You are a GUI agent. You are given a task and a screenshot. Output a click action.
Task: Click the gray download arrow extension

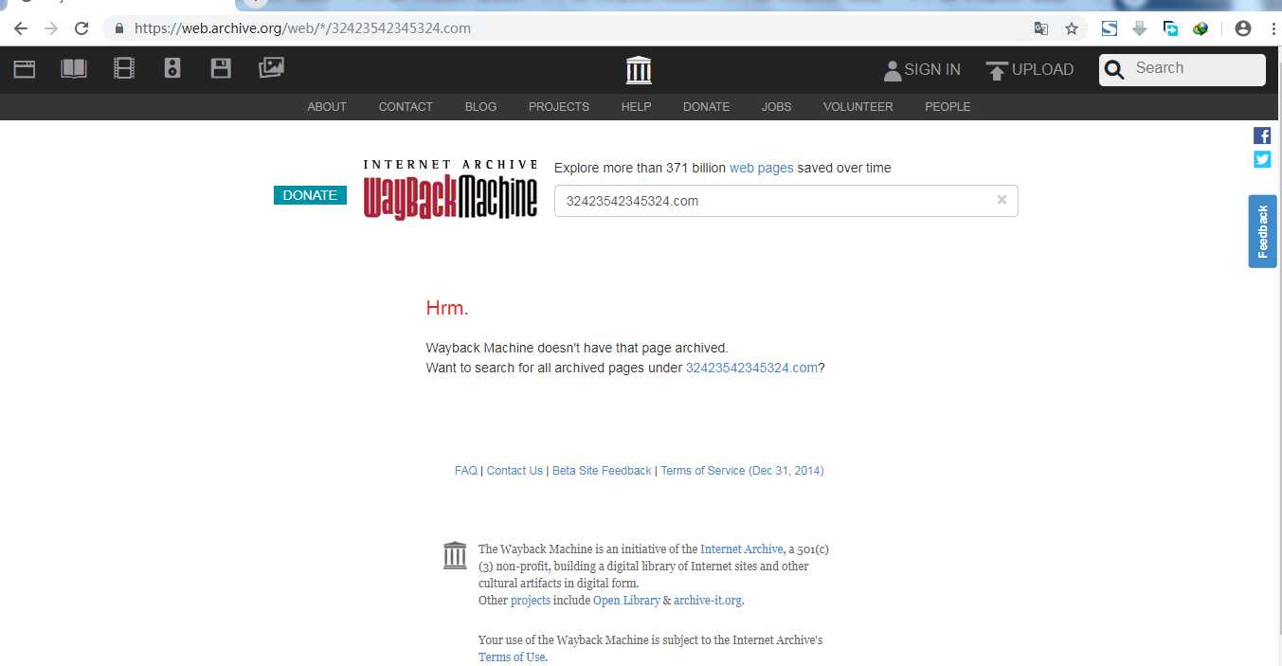pos(1140,28)
